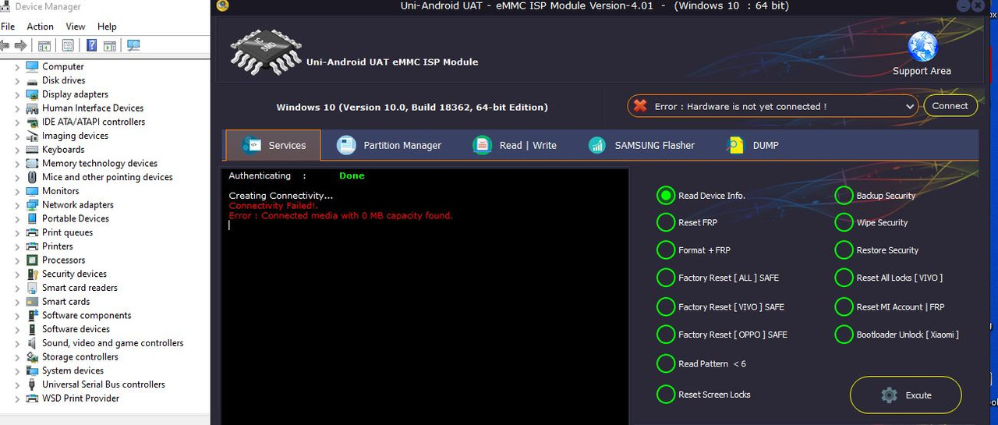This screenshot has height=425, width=998.
Task: Expand the Storage controllers node
Action: click(x=17, y=357)
